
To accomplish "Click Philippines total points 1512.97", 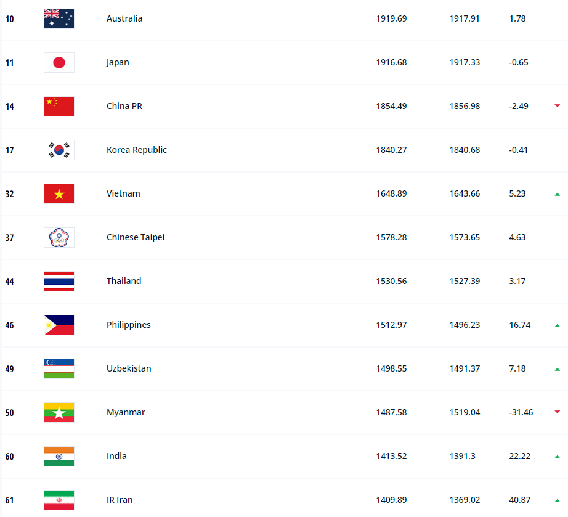I will tap(391, 325).
